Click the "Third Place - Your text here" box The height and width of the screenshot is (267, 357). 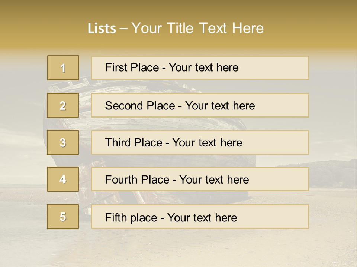(x=200, y=142)
